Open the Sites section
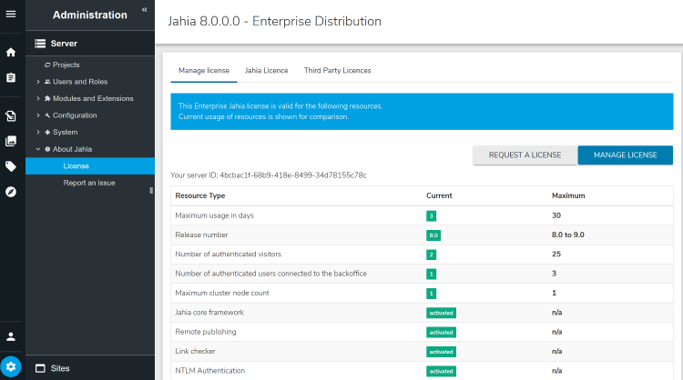 click(x=90, y=368)
